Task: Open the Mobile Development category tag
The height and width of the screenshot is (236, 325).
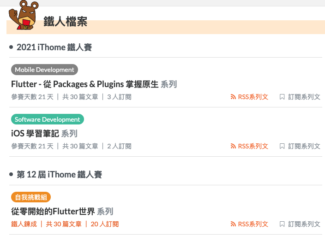Action: (44, 70)
